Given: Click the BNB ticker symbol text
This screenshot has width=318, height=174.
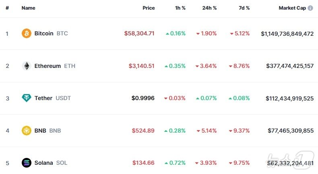Looking at the screenshot, I should coord(55,131).
